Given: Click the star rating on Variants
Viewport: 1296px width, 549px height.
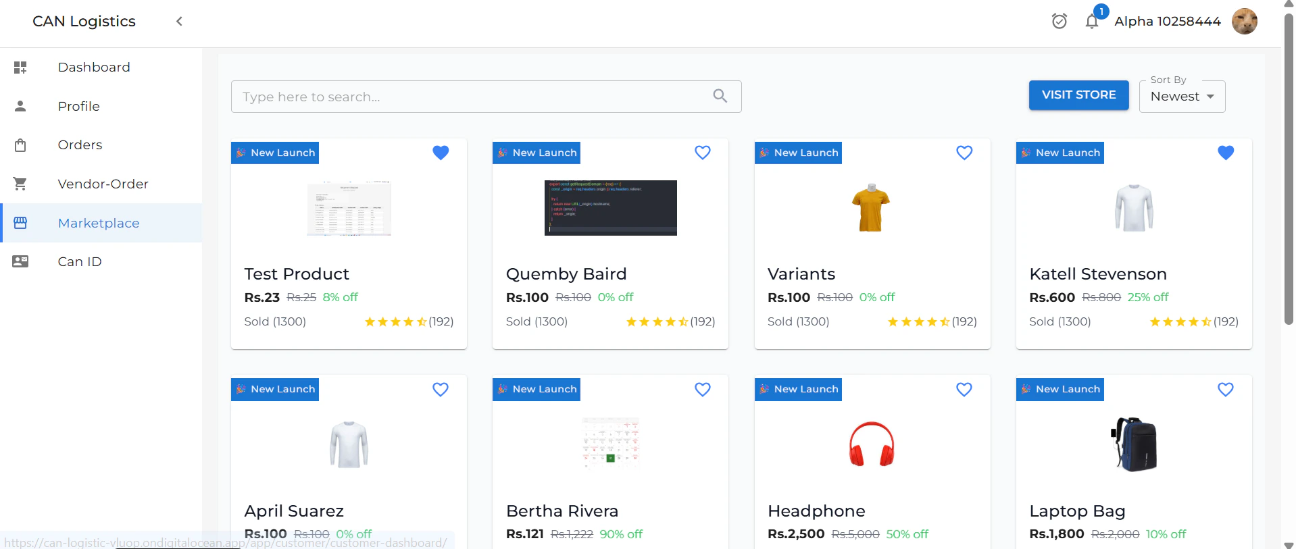Looking at the screenshot, I should pyautogui.click(x=918, y=322).
